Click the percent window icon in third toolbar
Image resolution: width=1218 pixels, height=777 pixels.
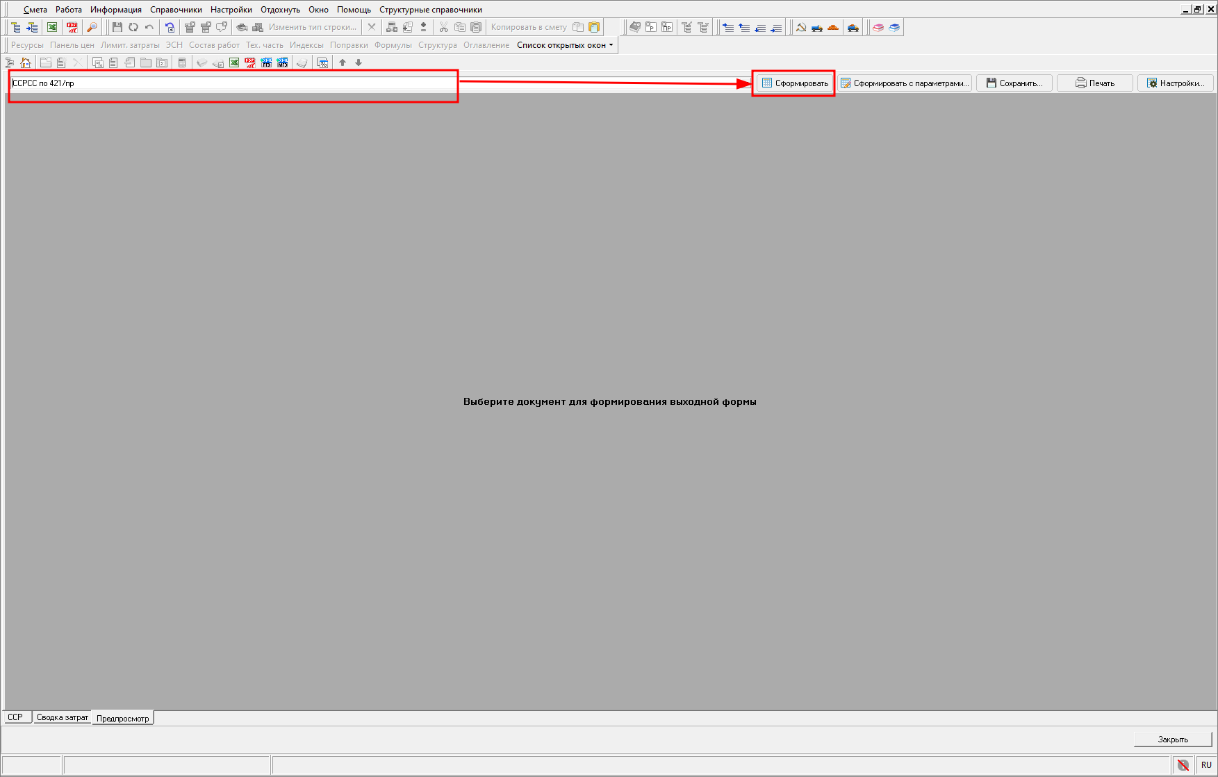tap(322, 62)
